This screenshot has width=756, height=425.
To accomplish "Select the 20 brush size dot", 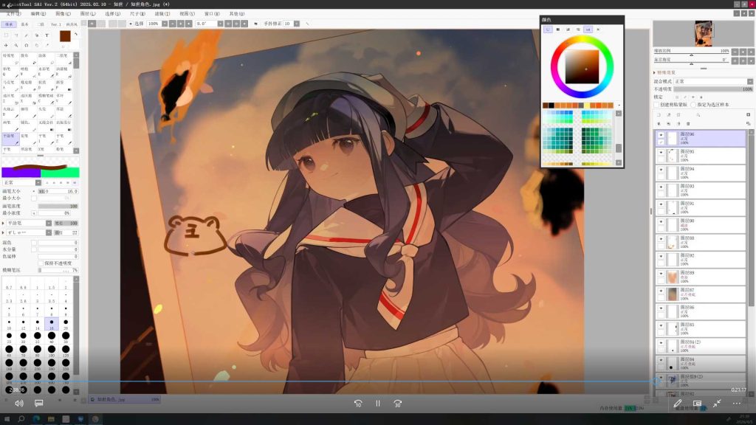I will [66, 323].
